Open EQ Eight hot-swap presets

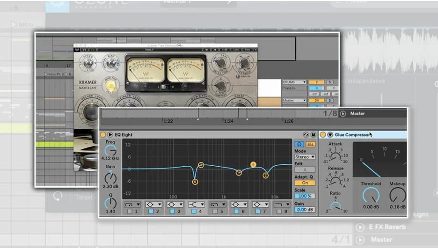pos(306,135)
